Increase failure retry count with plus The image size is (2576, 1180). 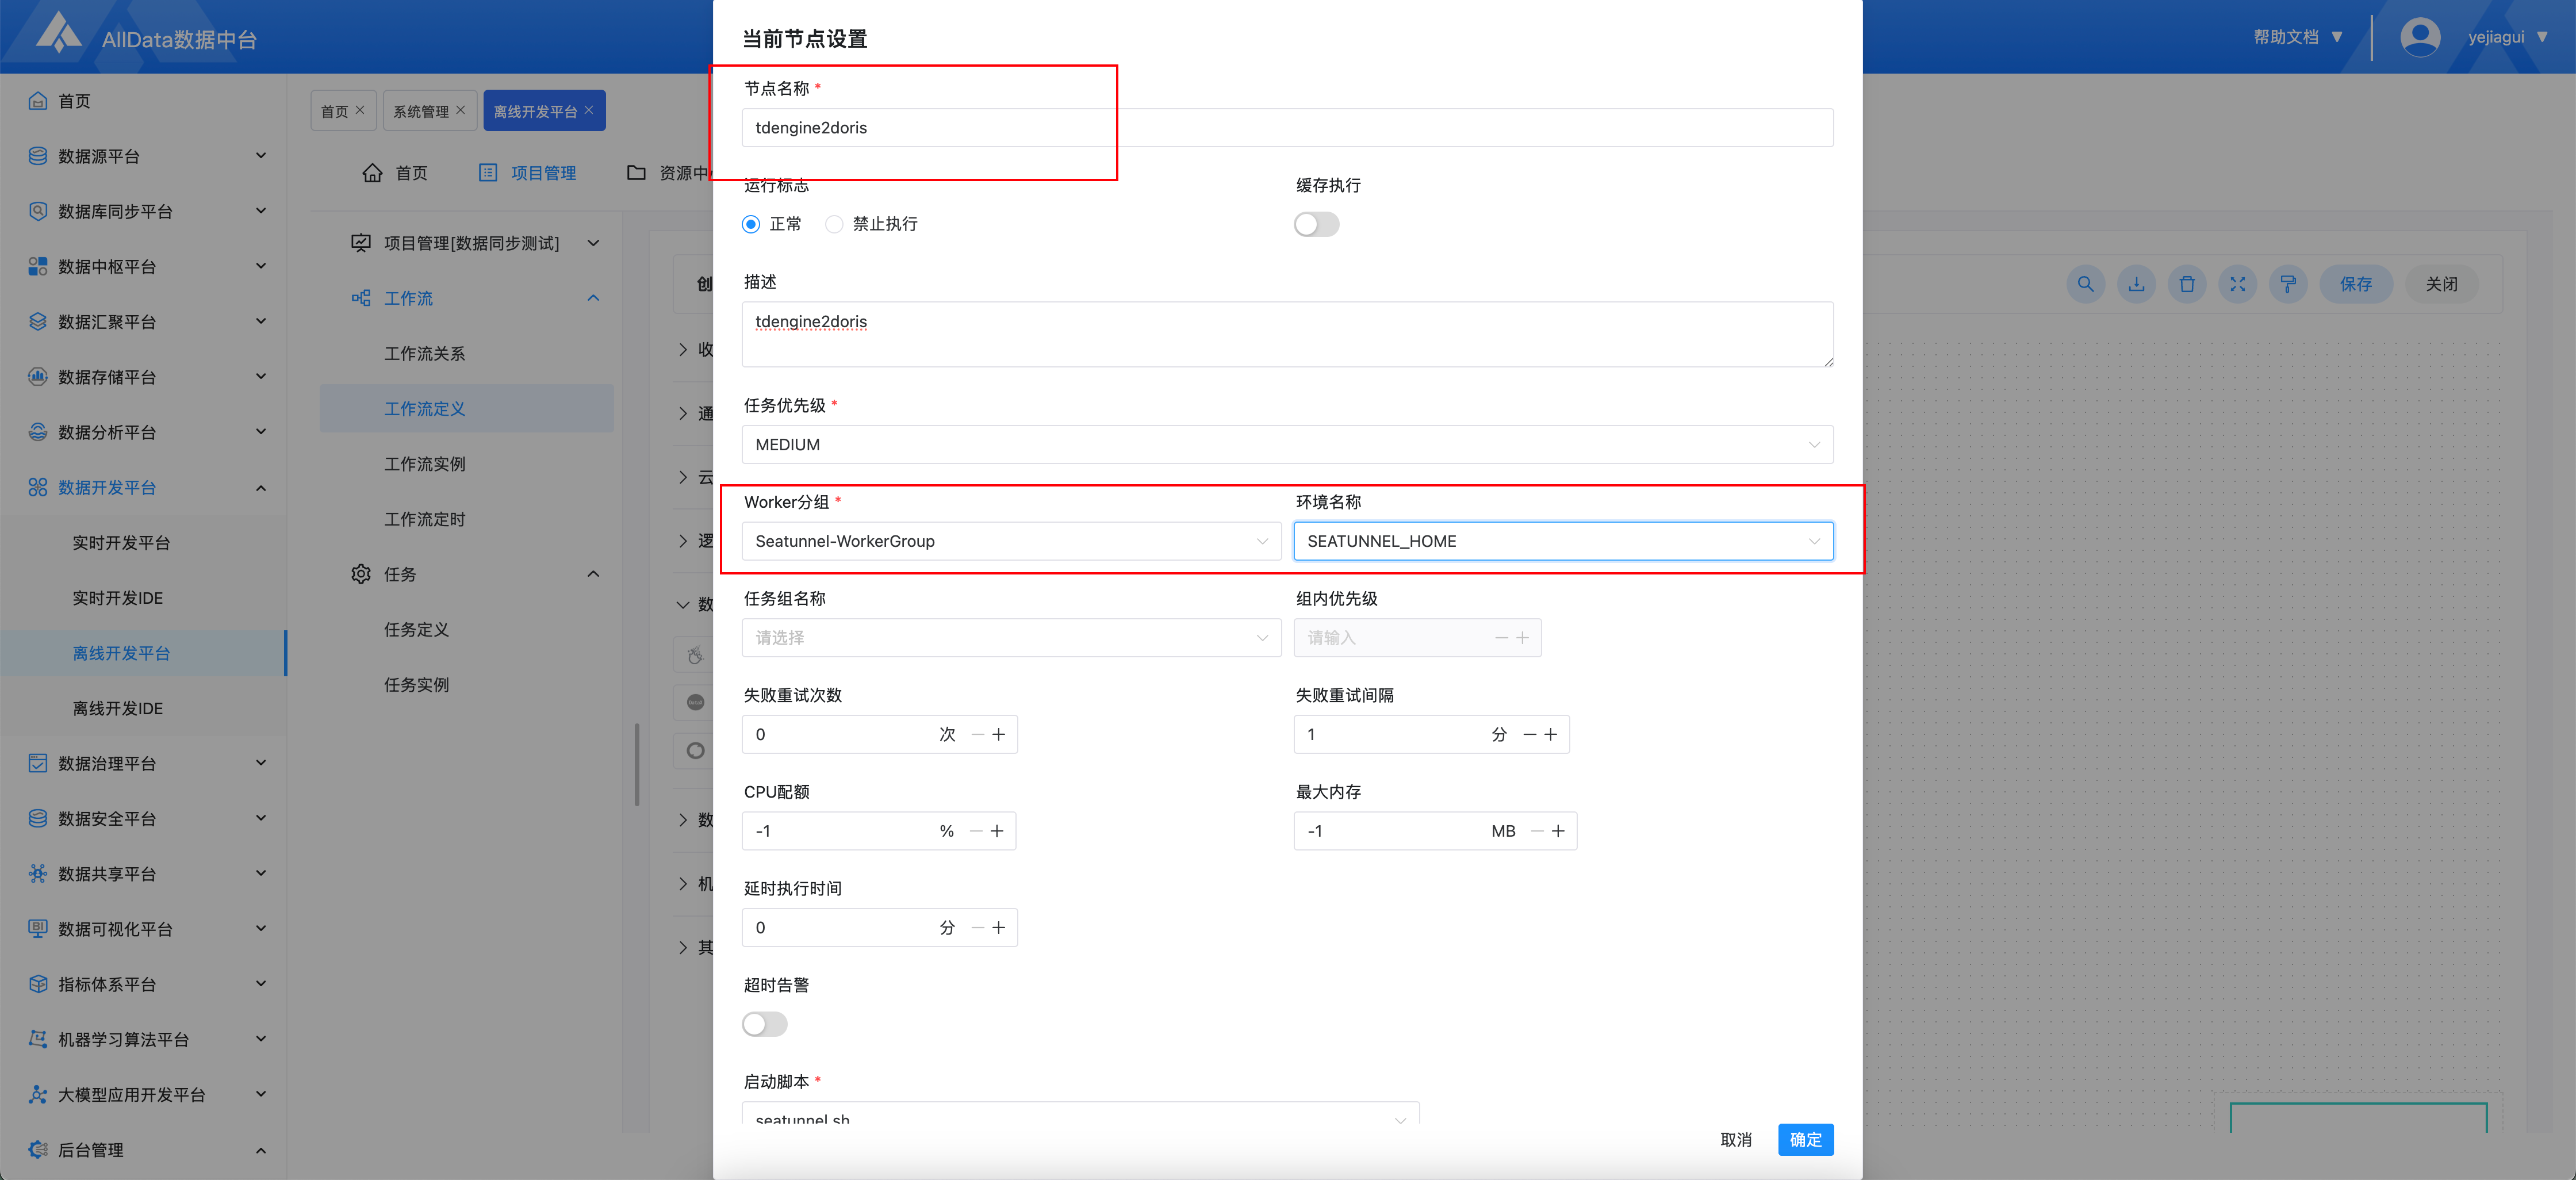[x=998, y=734]
